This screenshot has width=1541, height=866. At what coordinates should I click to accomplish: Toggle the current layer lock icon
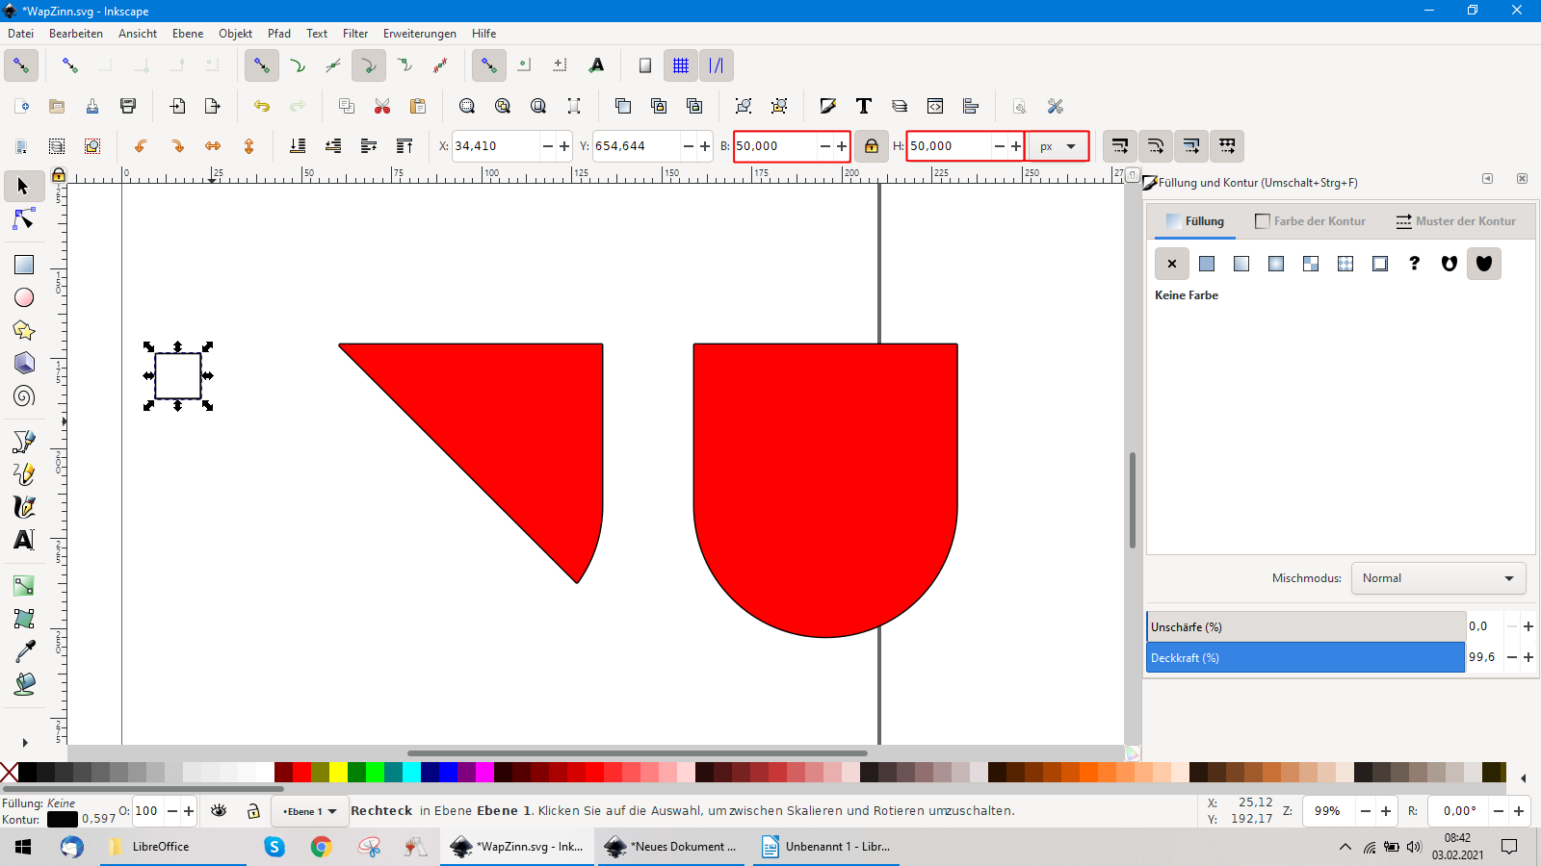(253, 811)
